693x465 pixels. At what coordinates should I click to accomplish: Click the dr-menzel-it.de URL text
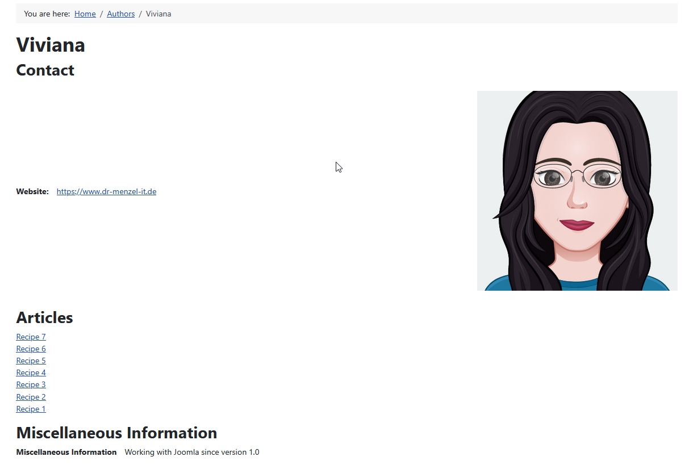click(106, 191)
